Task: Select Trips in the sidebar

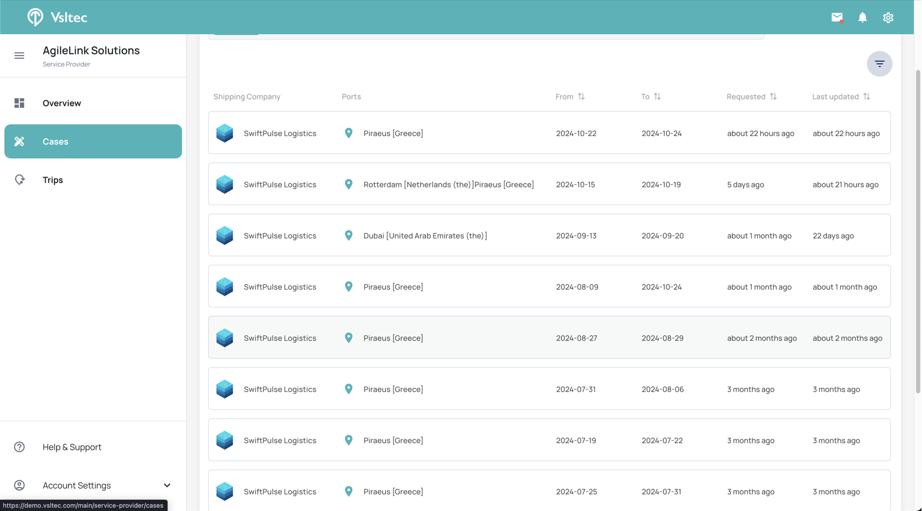Action: coord(53,180)
